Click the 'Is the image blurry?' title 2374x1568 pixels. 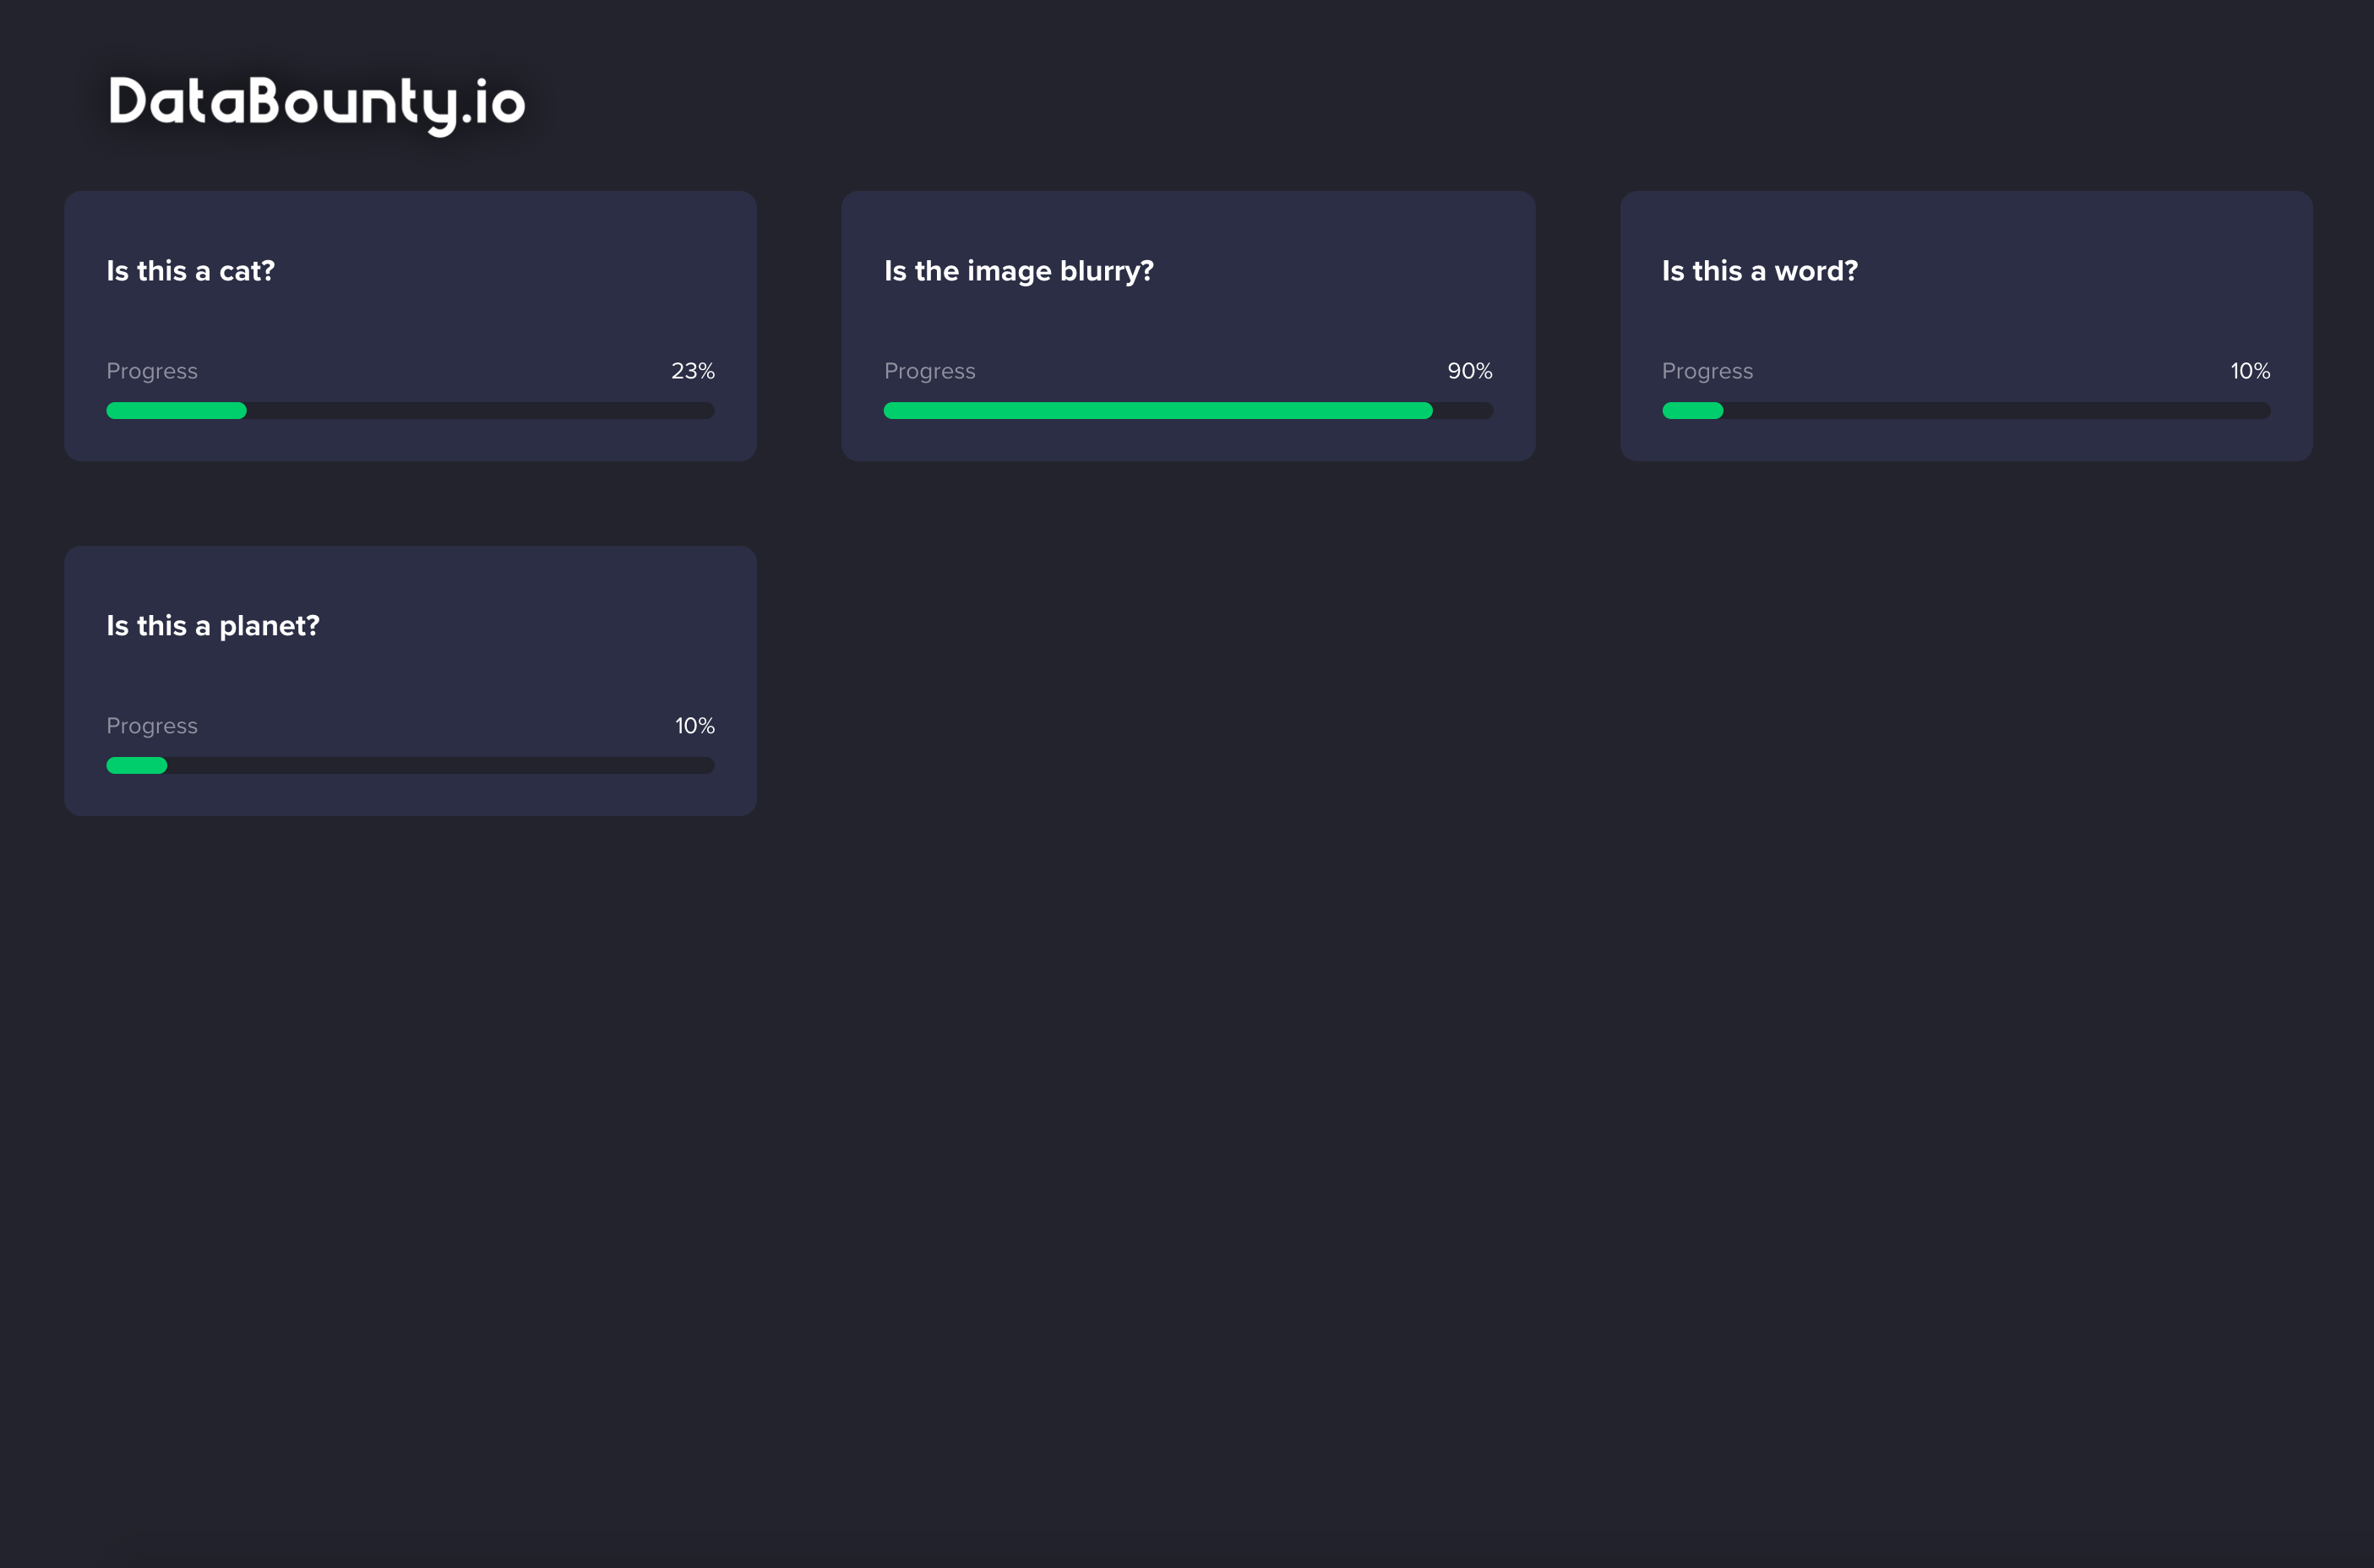[x=1018, y=271]
